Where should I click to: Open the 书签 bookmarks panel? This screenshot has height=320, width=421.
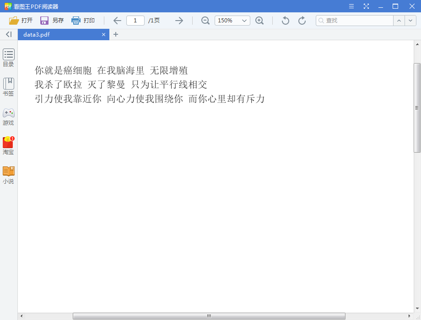point(8,87)
